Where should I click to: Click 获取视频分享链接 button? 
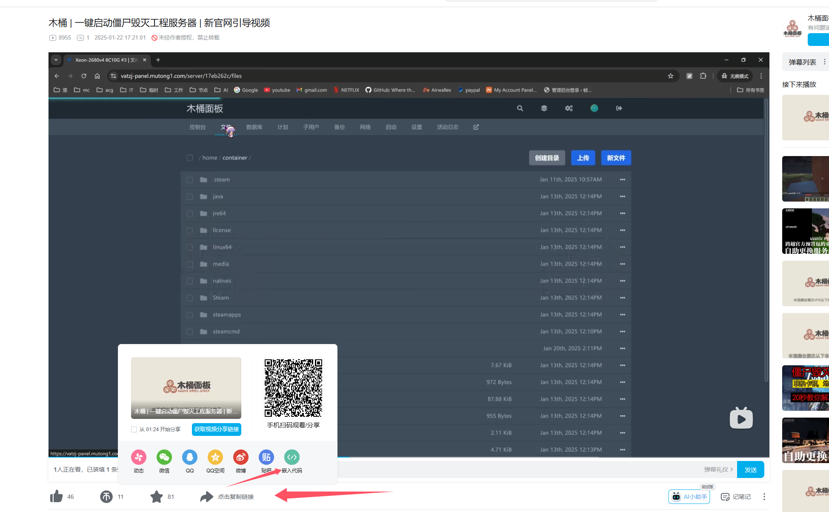pos(217,430)
